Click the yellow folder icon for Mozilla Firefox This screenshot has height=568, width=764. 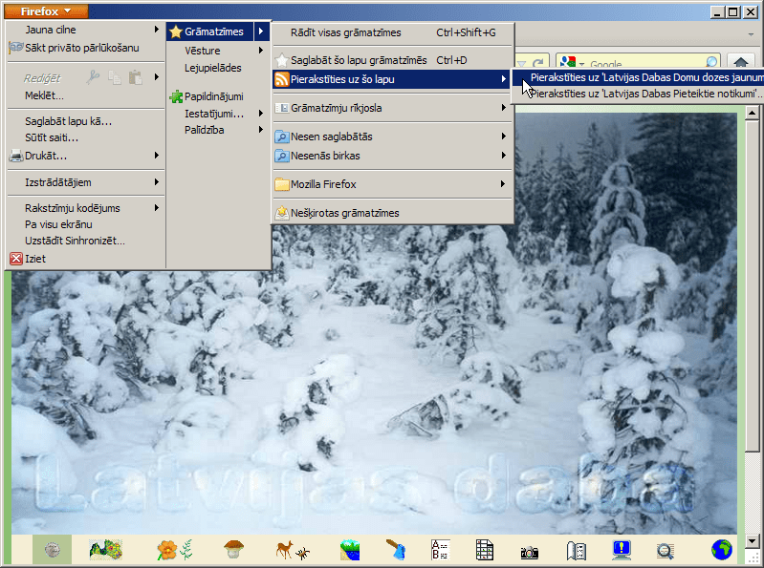(x=282, y=184)
